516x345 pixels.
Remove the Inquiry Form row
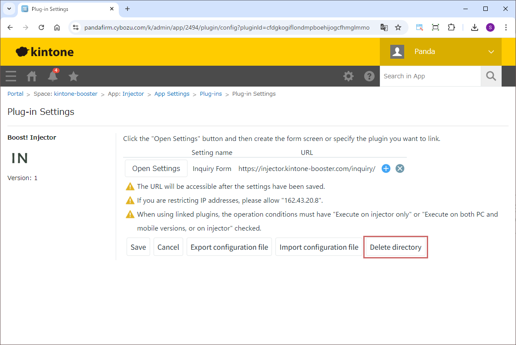tap(400, 169)
